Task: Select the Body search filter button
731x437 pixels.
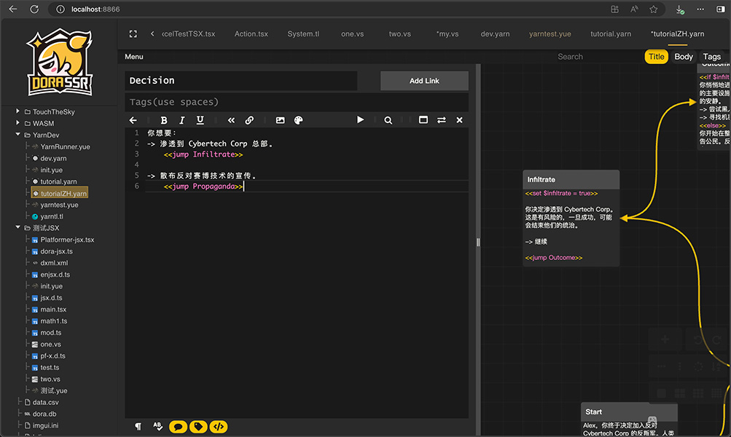Action: pos(683,57)
